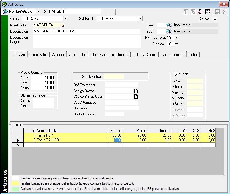230x194 pixels.
Task: Click the Und x Envase input field
Action: pyautogui.click(x=115, y=114)
